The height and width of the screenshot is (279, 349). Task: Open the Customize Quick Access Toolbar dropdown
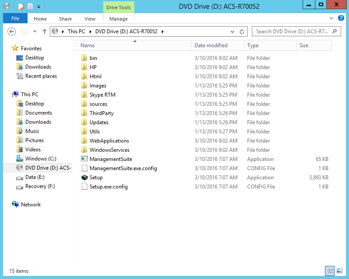point(38,7)
